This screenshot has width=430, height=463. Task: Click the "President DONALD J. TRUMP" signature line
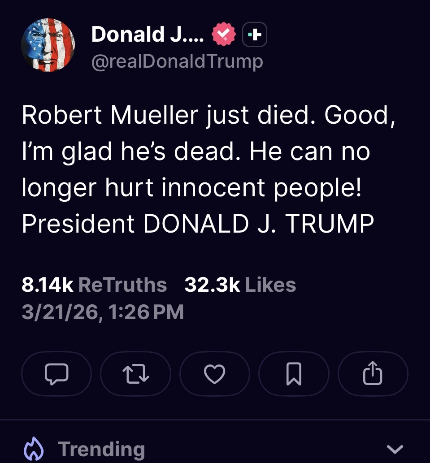[x=198, y=223]
